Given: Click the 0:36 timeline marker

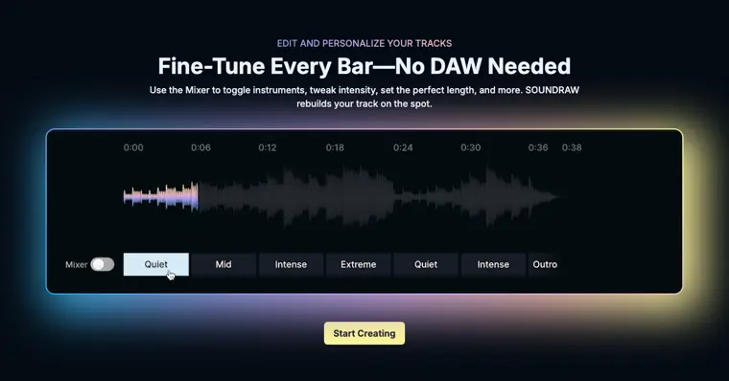Looking at the screenshot, I should click(x=538, y=147).
